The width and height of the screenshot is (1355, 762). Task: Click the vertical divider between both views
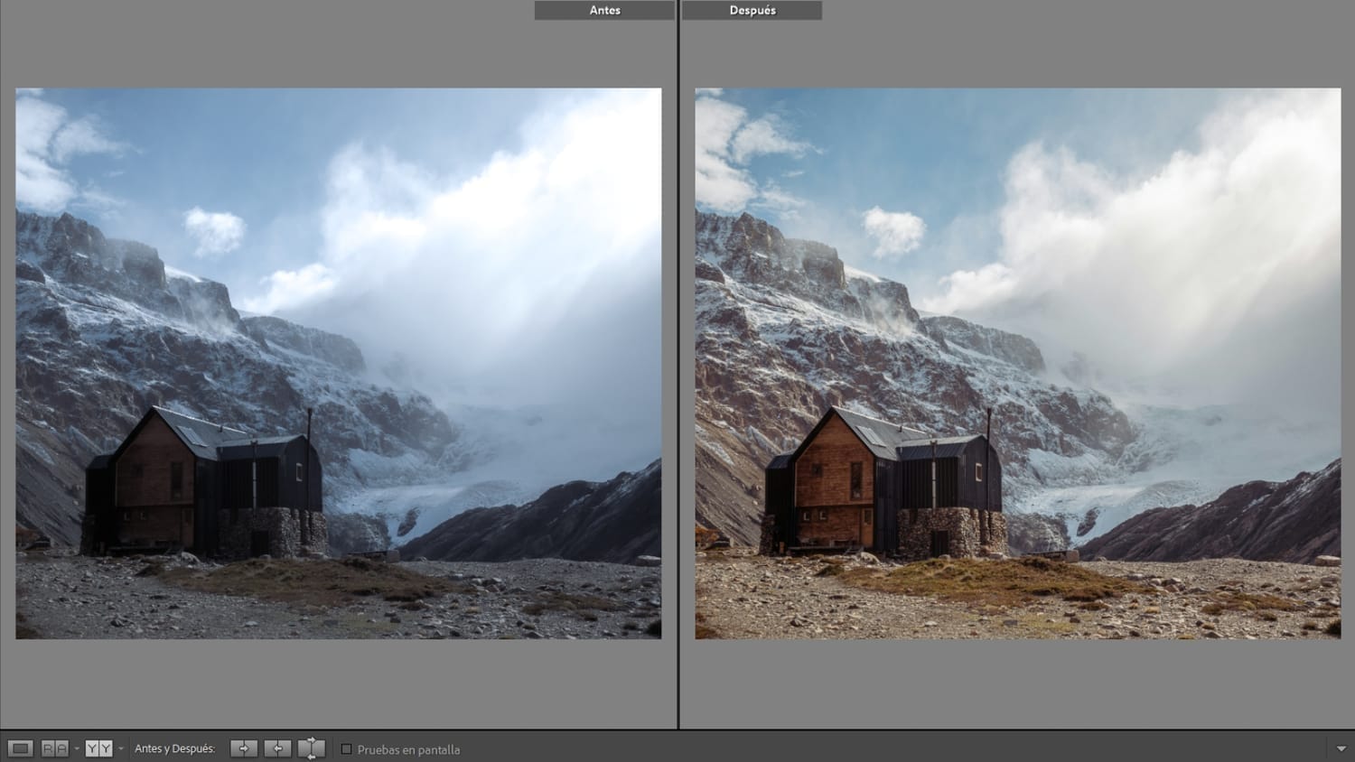point(678,361)
